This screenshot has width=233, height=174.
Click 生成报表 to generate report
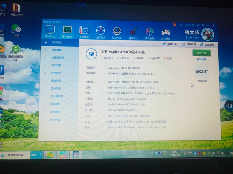(x=207, y=44)
